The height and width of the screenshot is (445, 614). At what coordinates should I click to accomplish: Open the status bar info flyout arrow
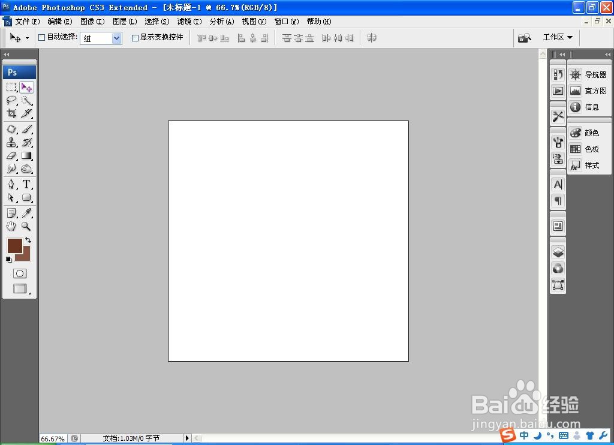pyautogui.click(x=187, y=438)
